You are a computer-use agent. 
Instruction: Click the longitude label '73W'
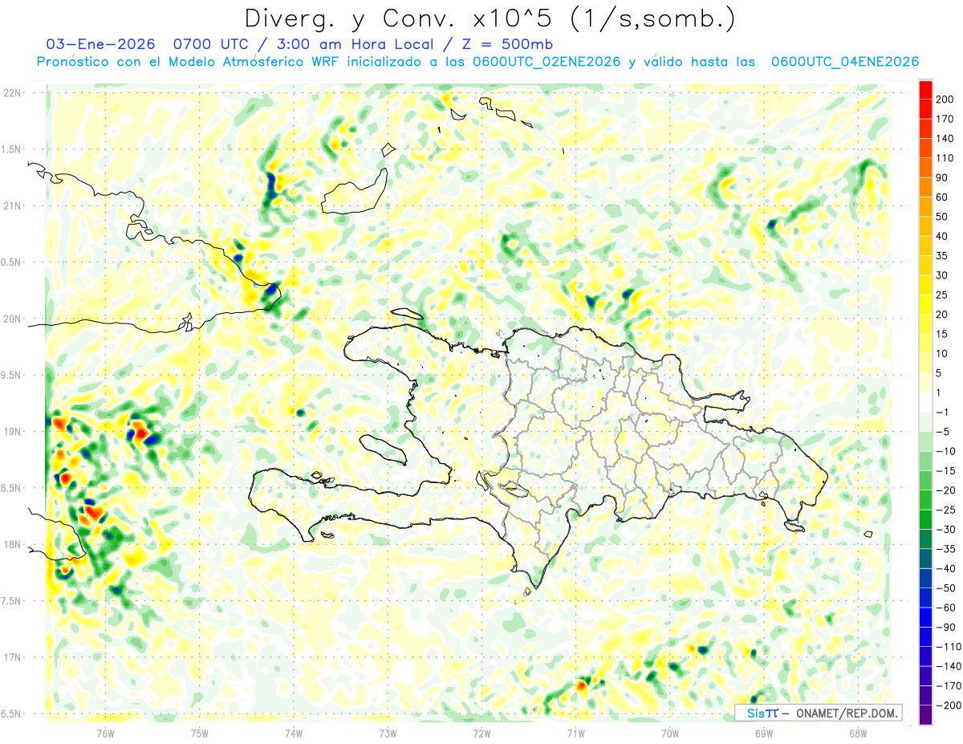[388, 733]
